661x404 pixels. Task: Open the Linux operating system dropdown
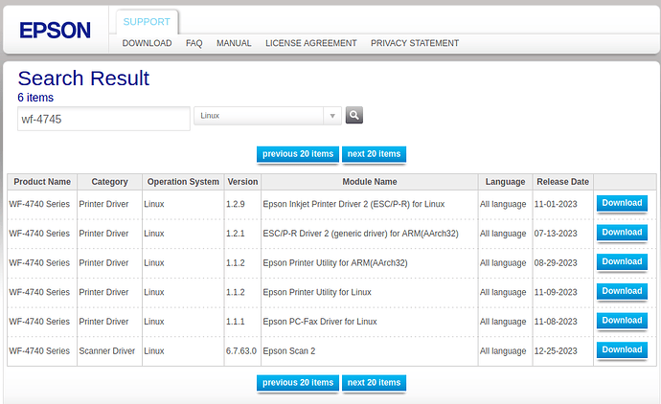click(267, 116)
